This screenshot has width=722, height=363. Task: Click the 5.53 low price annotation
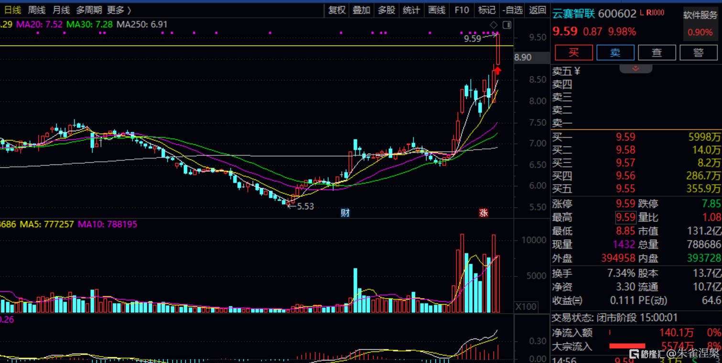click(x=305, y=206)
